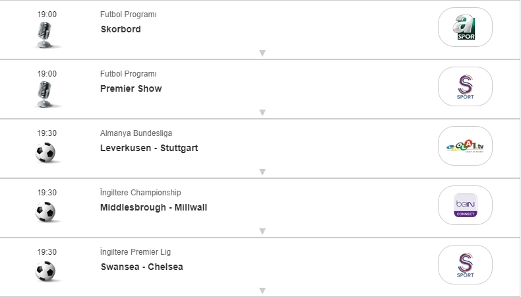Select the Almanya Bundesliga league label

click(136, 133)
